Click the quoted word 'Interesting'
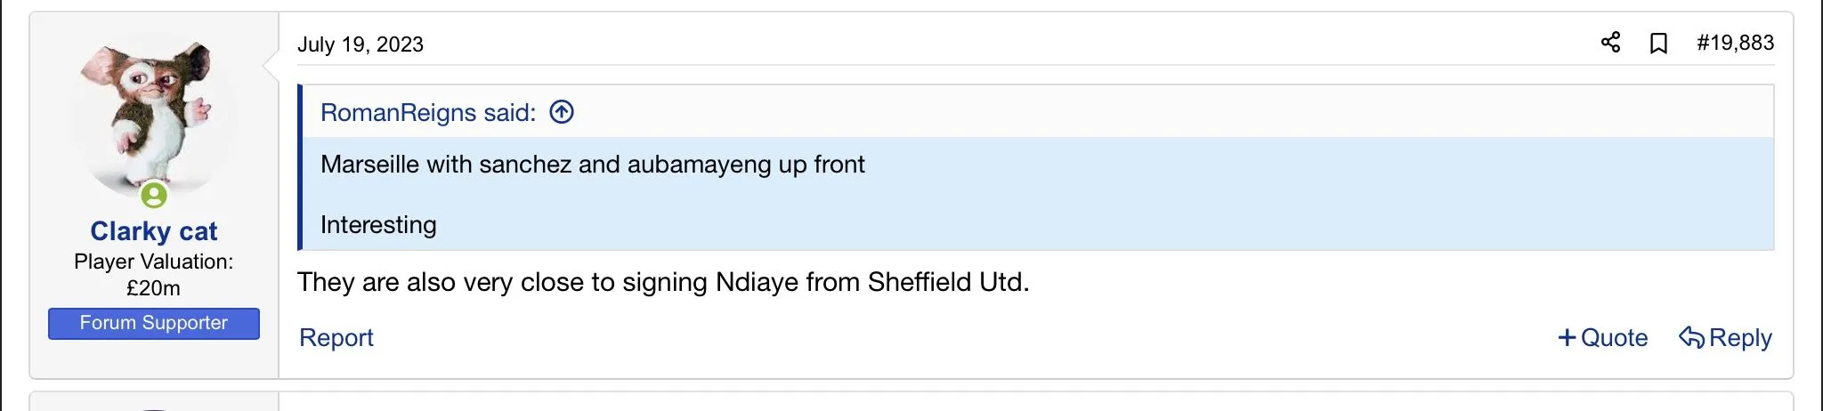 [378, 225]
